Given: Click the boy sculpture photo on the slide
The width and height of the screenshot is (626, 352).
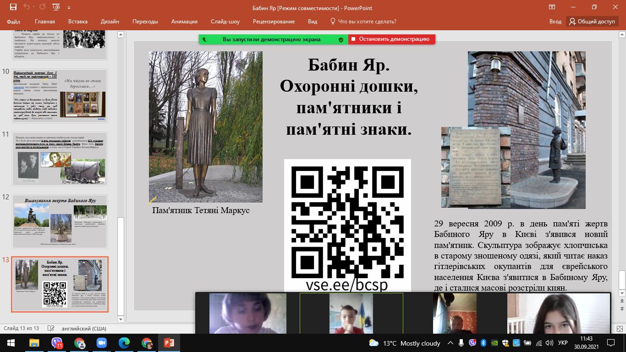Looking at the screenshot, I should coord(527,129).
